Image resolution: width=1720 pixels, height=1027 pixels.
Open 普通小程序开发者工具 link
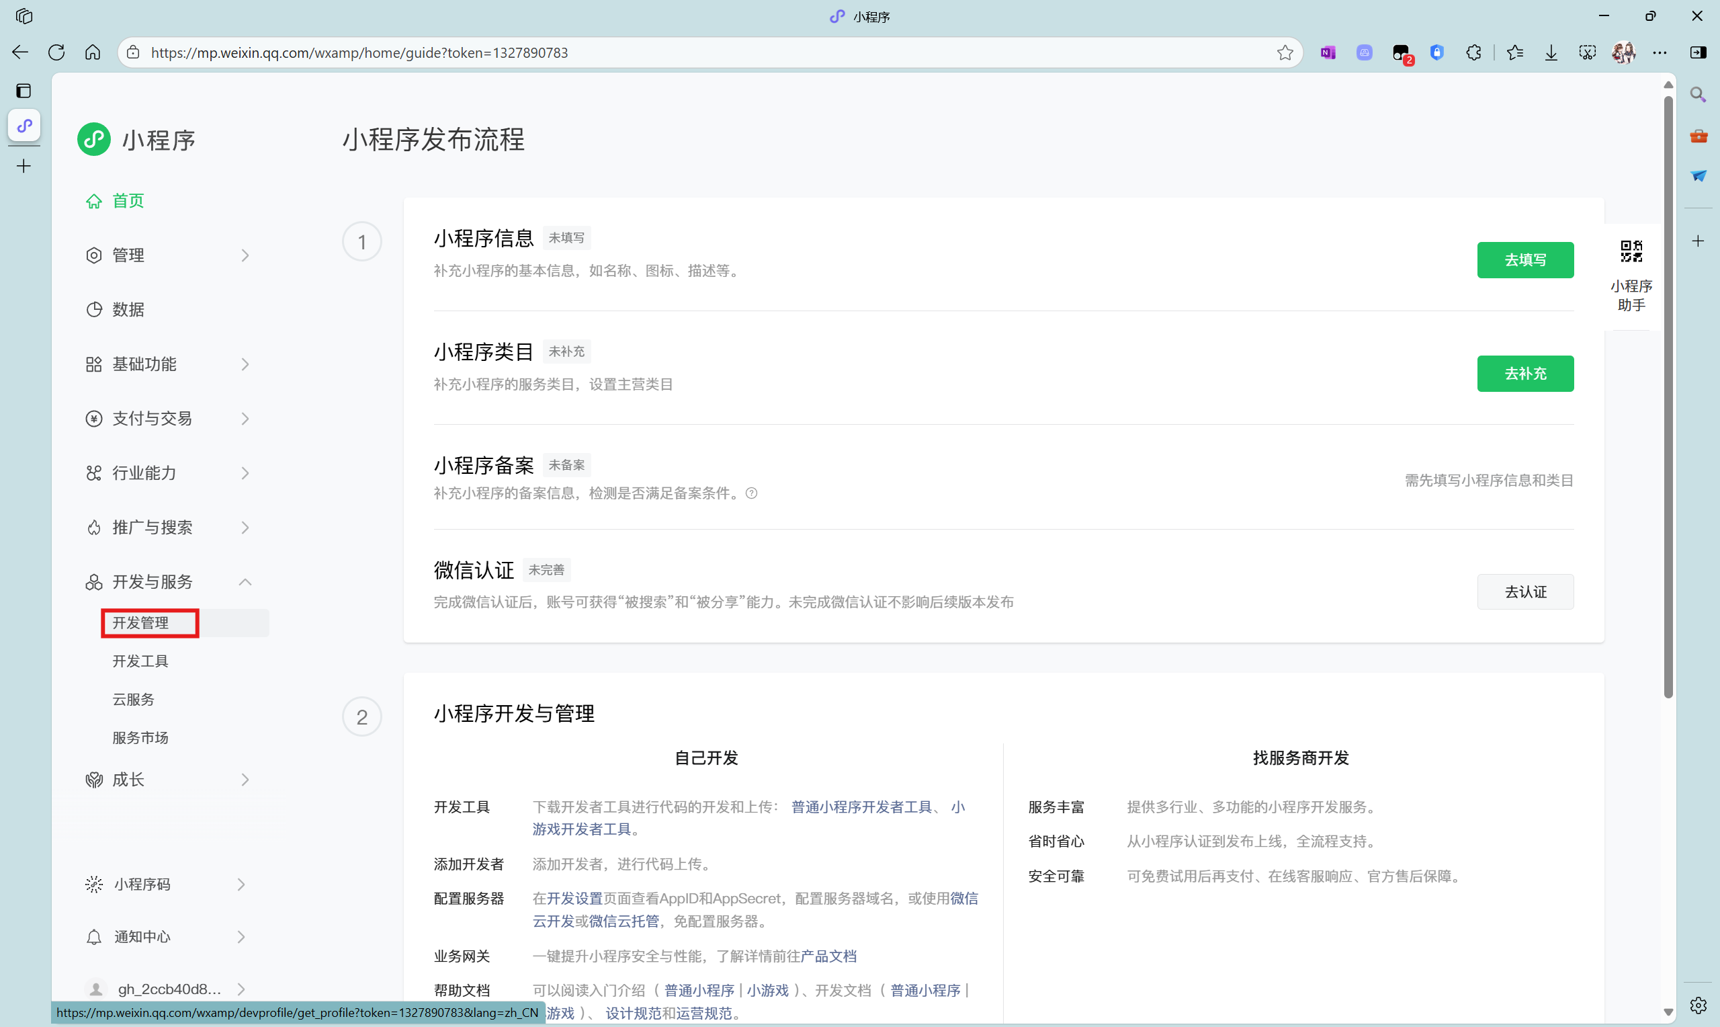862,807
